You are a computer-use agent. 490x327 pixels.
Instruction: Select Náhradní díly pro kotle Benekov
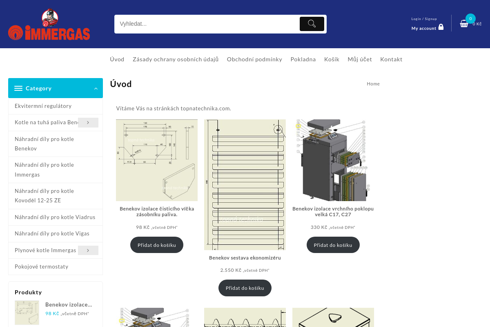click(45, 144)
